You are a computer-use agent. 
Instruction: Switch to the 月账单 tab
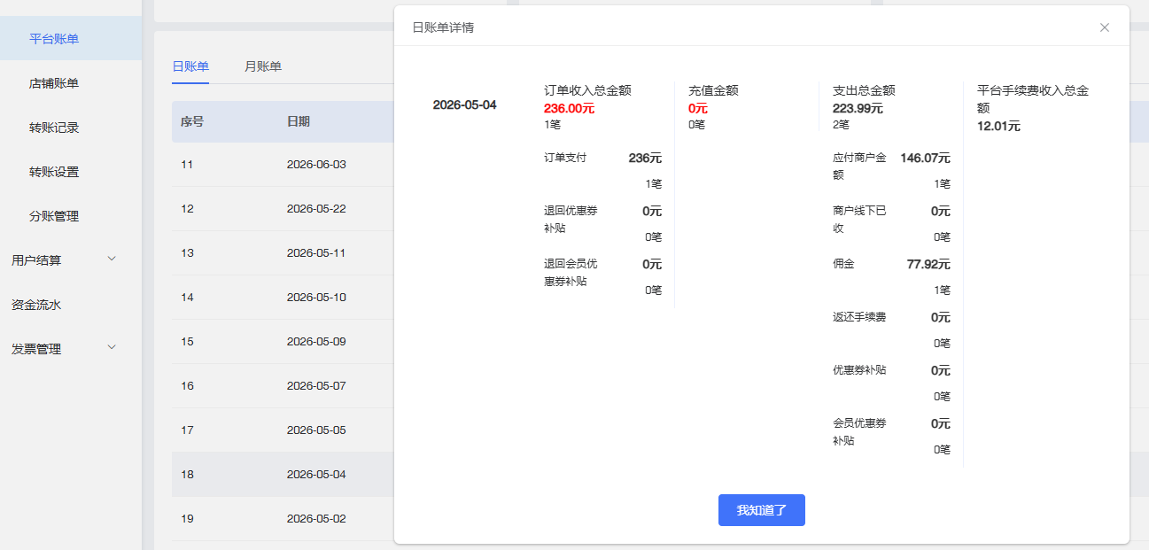tap(263, 66)
